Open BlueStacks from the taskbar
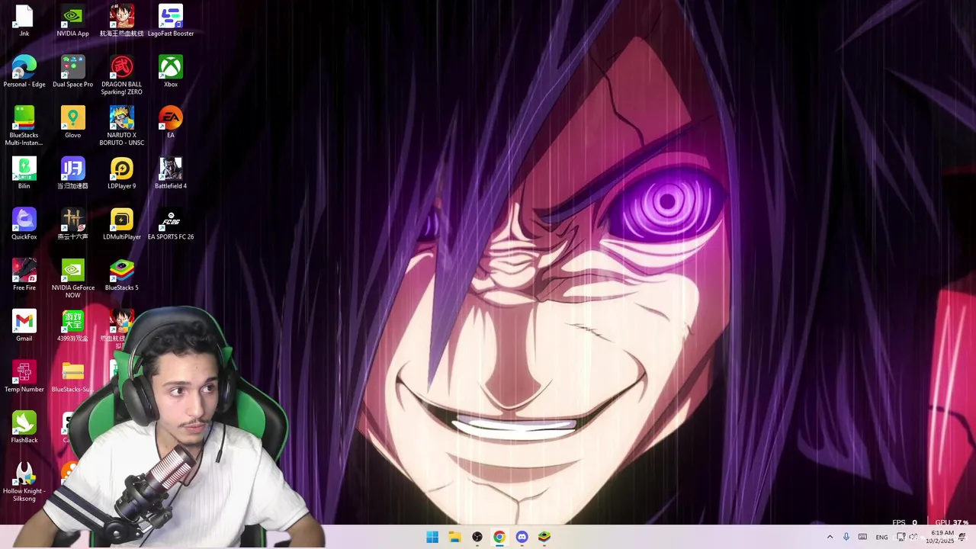This screenshot has width=976, height=549. click(544, 537)
